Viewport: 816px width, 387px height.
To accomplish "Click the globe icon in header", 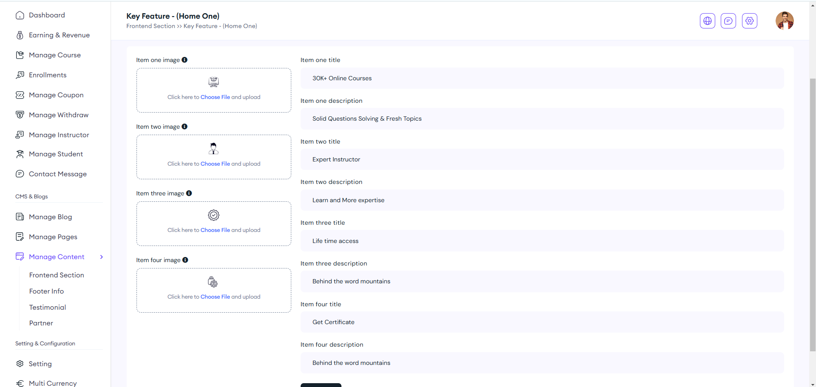I will [707, 21].
